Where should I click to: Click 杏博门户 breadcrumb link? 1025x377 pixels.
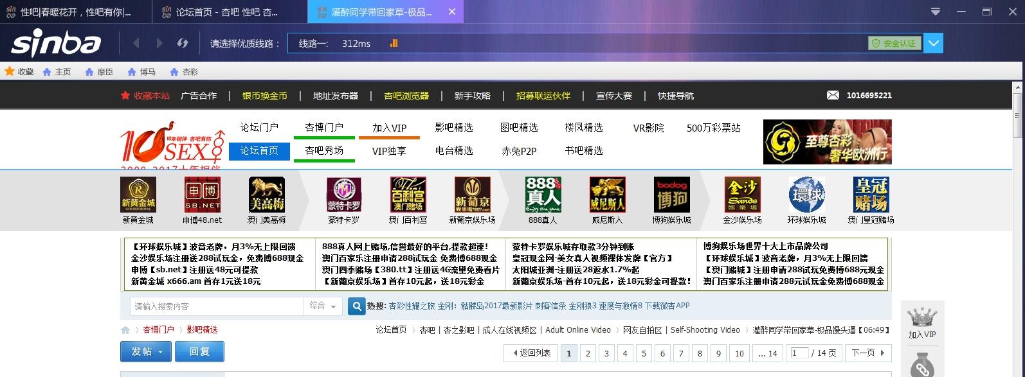tap(158, 329)
